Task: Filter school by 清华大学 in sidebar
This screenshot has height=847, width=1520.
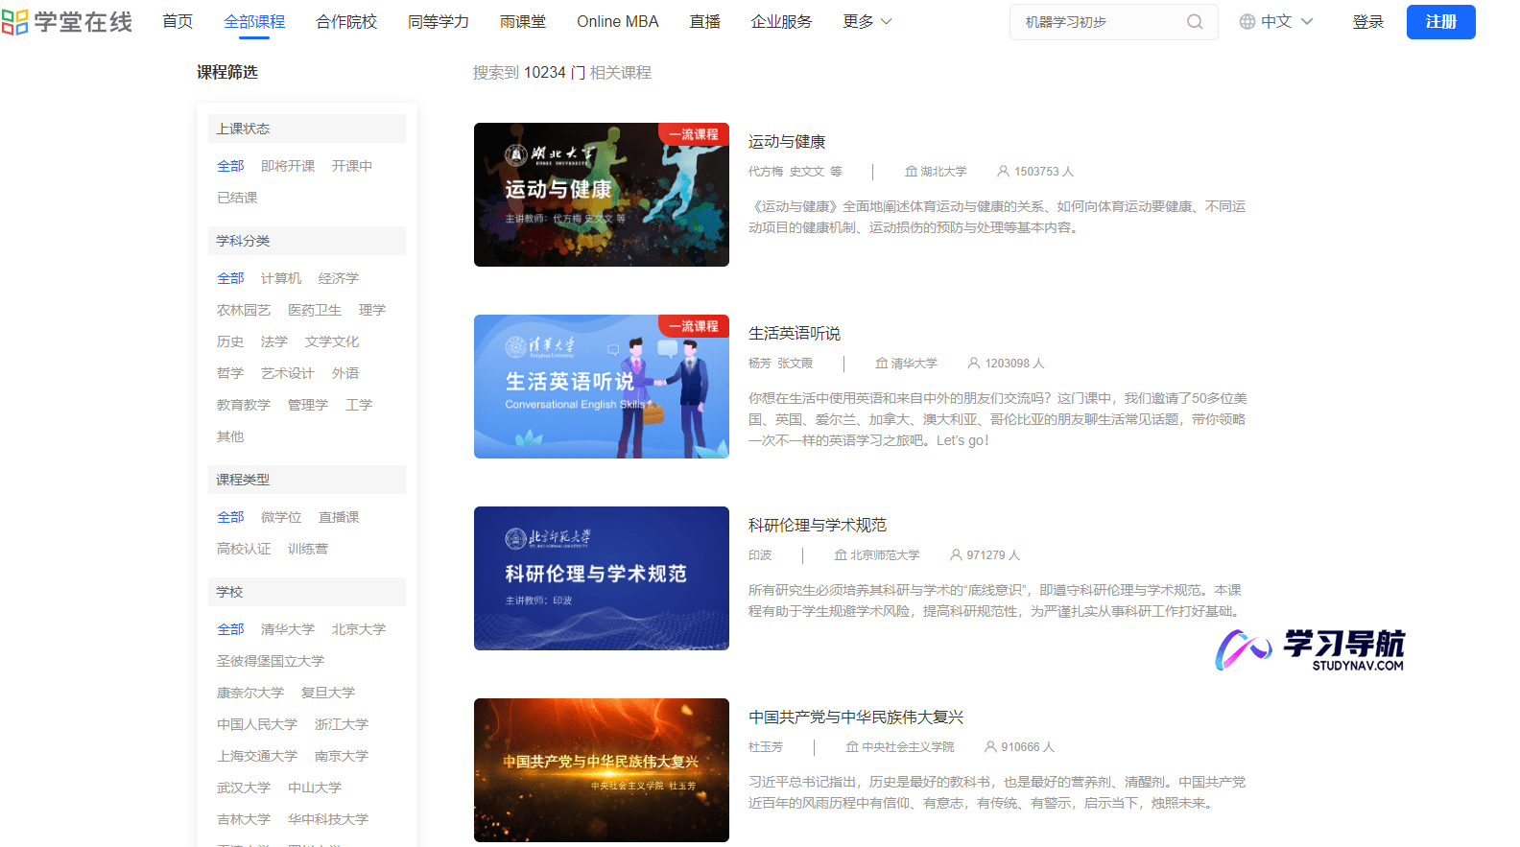Action: point(288,629)
